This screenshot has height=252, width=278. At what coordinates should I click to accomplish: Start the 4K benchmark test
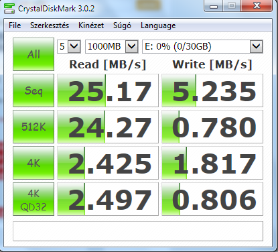pyautogui.click(x=33, y=163)
